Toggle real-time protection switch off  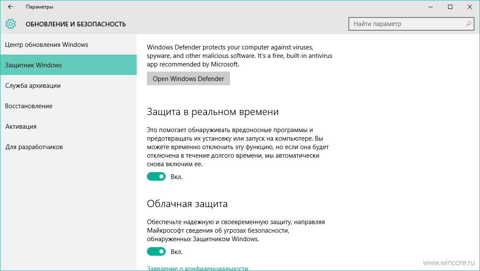pyautogui.click(x=156, y=176)
